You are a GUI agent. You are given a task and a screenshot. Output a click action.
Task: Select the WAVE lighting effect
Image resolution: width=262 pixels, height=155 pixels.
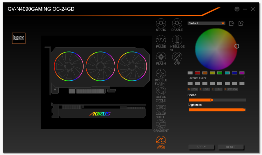point(161,143)
